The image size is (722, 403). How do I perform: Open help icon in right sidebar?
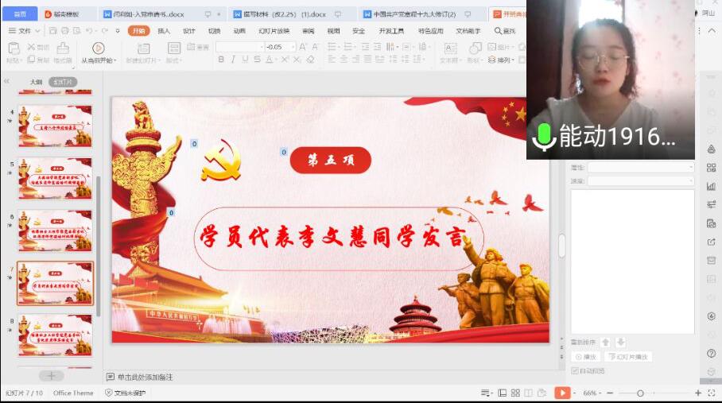click(711, 353)
